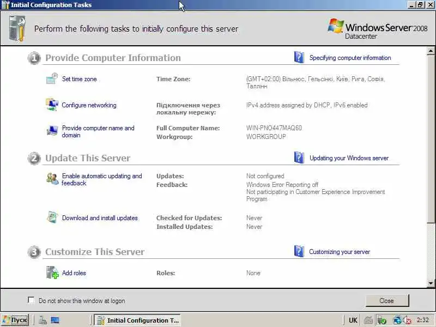Click the Set time zone calendar icon
The height and width of the screenshot is (327, 436).
pyautogui.click(x=52, y=78)
